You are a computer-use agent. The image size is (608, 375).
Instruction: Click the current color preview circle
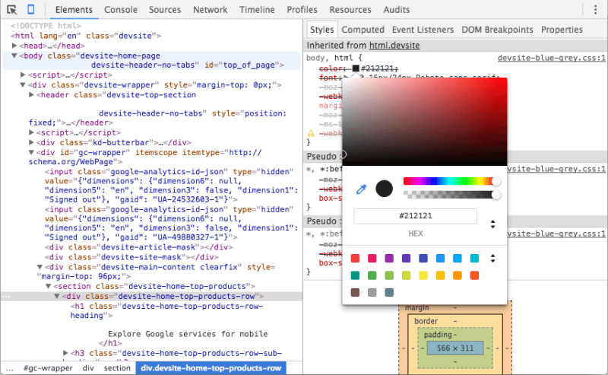385,189
